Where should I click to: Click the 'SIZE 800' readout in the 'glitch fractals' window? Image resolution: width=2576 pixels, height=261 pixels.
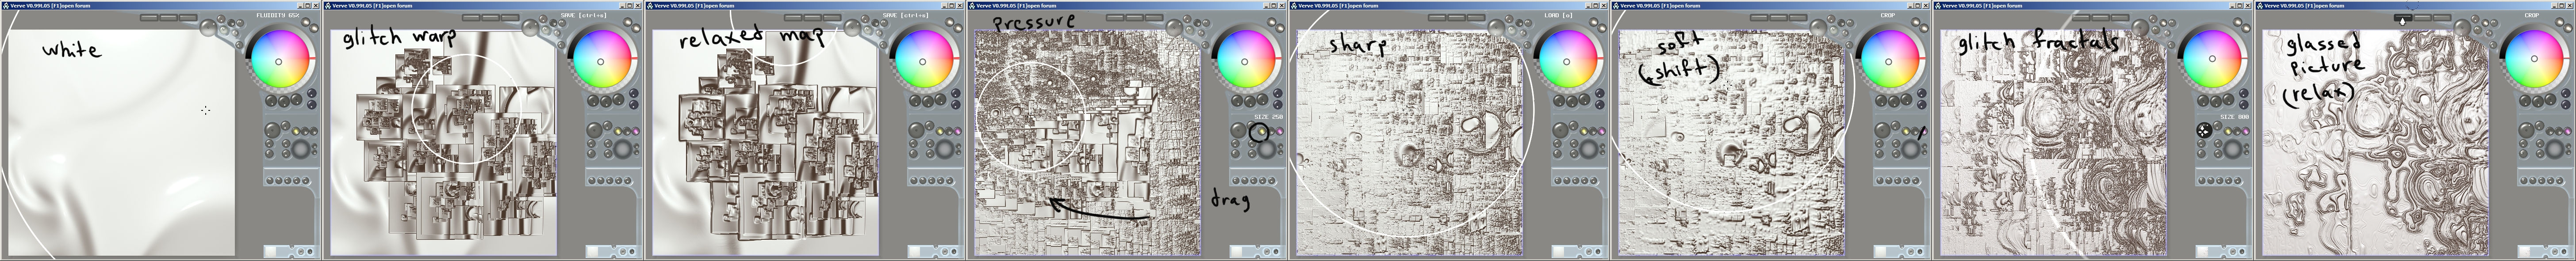coord(2234,117)
